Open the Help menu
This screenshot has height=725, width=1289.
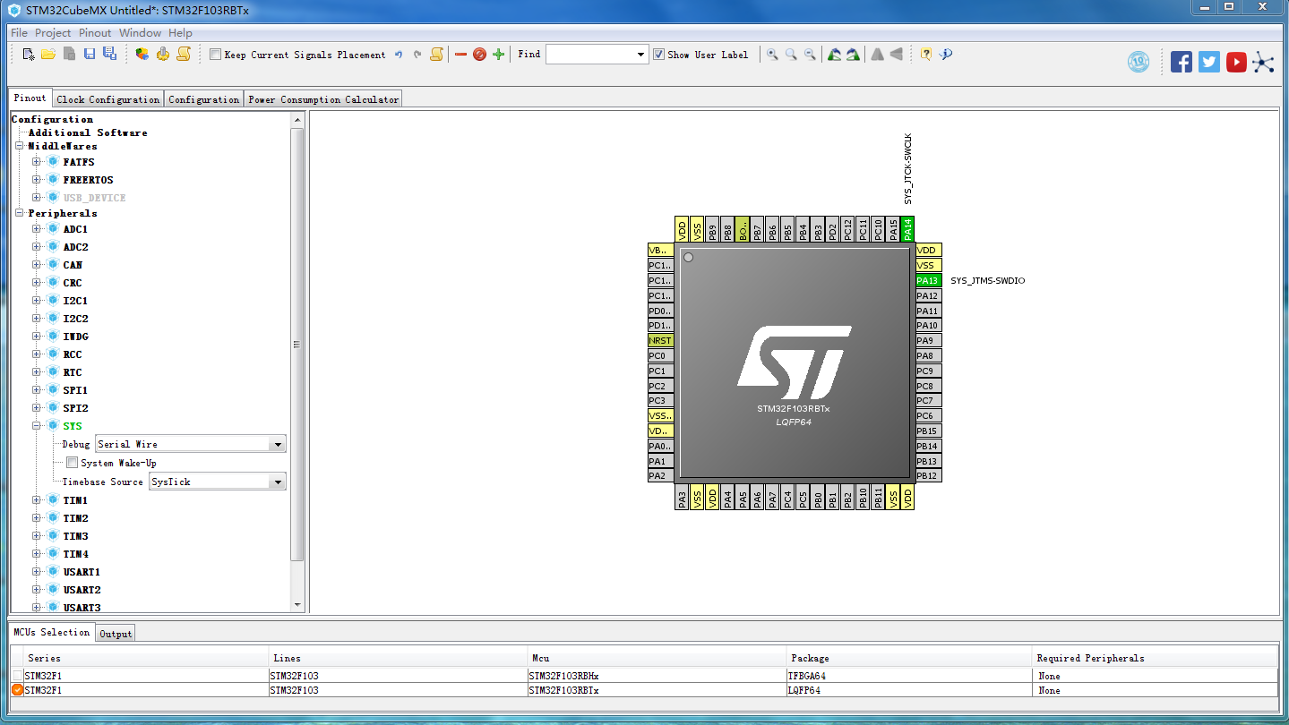[180, 33]
